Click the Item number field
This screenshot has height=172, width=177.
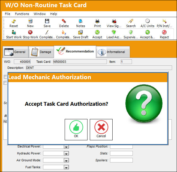126,62
